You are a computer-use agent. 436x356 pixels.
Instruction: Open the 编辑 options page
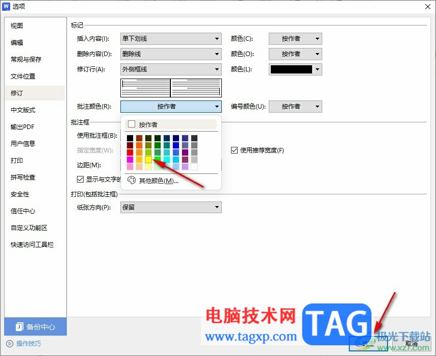35,42
